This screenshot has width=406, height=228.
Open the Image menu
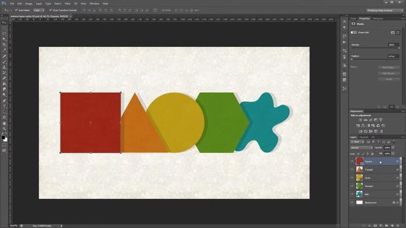pyautogui.click(x=29, y=4)
